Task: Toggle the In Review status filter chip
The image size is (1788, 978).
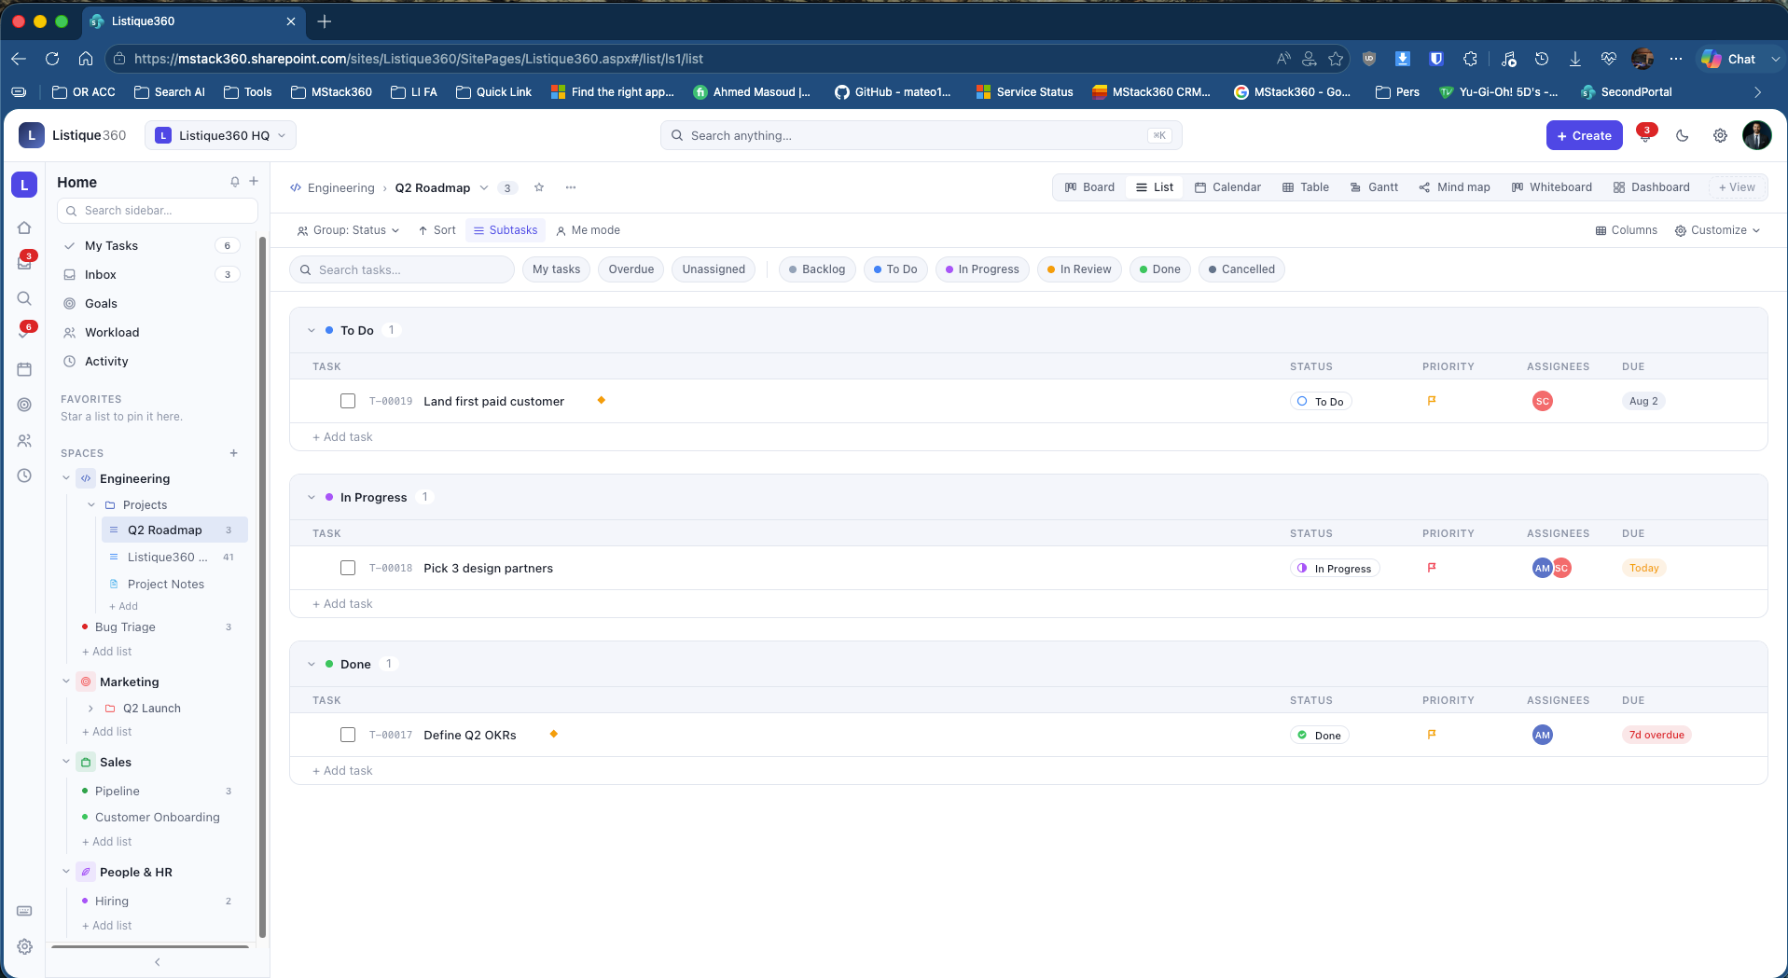Action: point(1079,269)
